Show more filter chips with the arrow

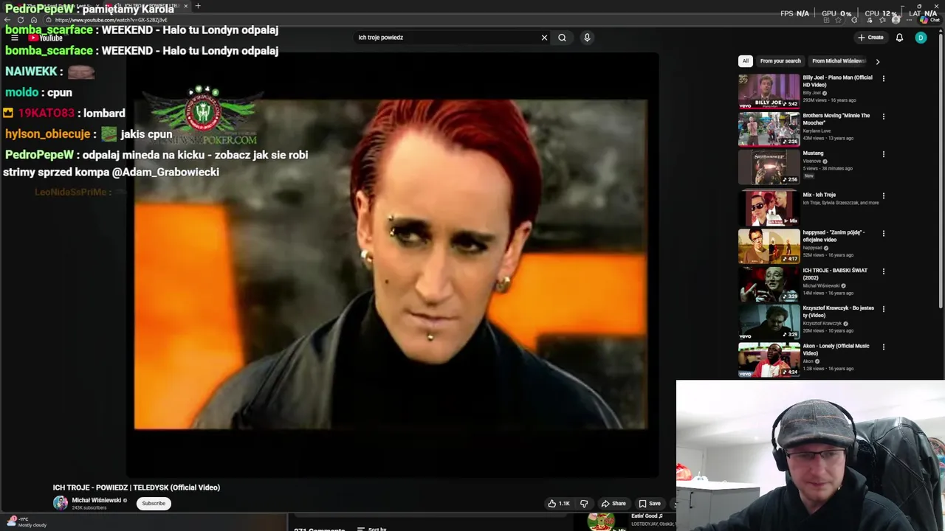click(x=877, y=62)
